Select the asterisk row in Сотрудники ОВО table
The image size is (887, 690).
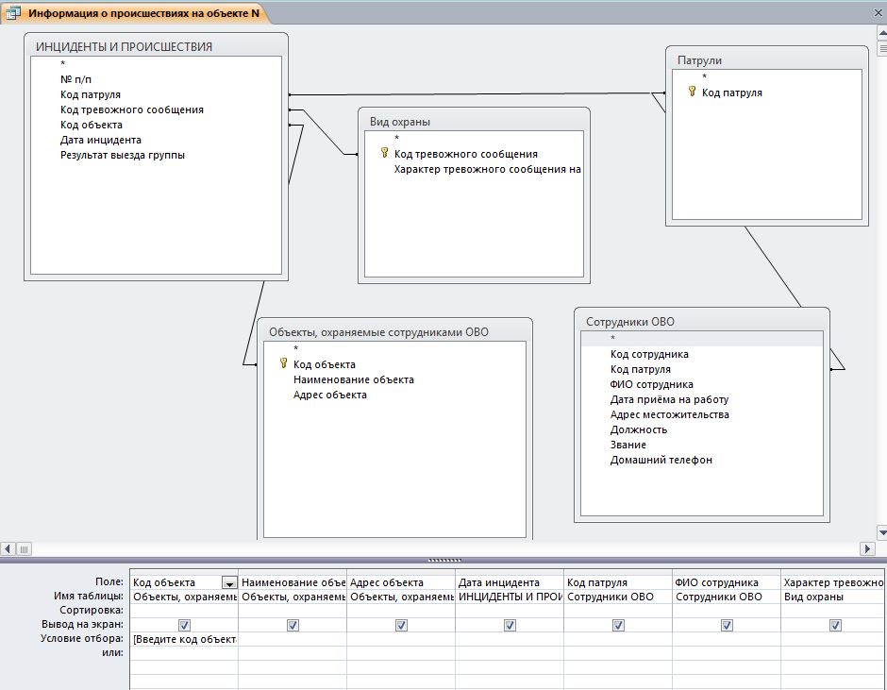point(702,339)
